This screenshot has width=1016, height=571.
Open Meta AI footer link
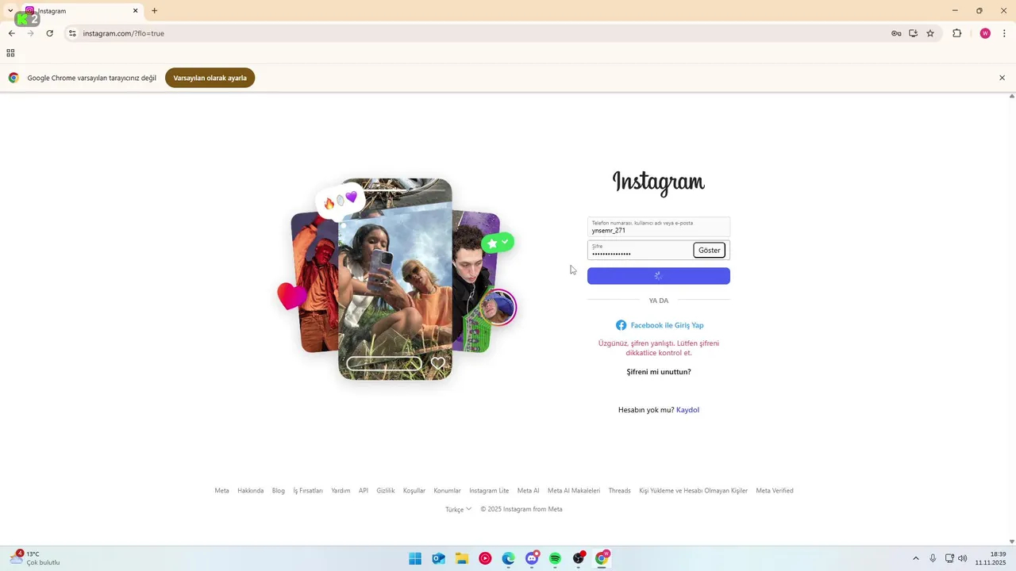point(528,491)
